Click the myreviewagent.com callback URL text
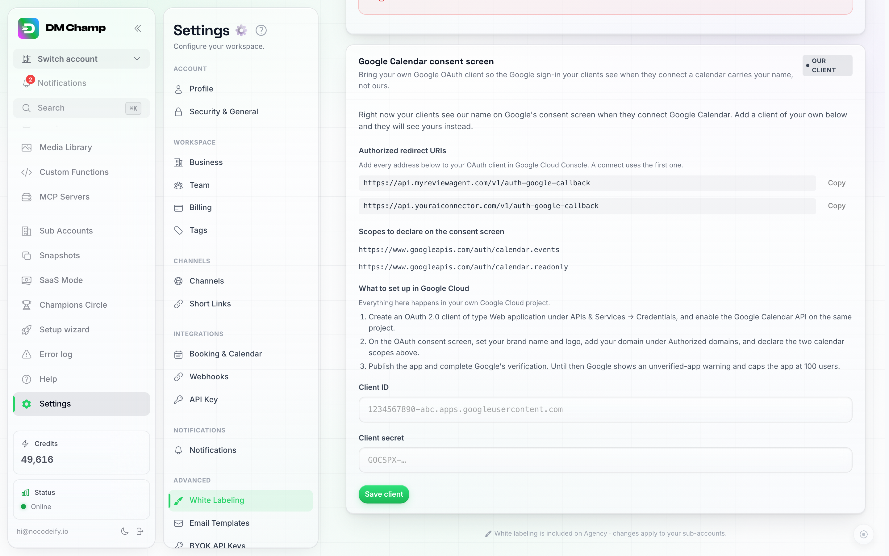The width and height of the screenshot is (889, 556). (x=477, y=183)
